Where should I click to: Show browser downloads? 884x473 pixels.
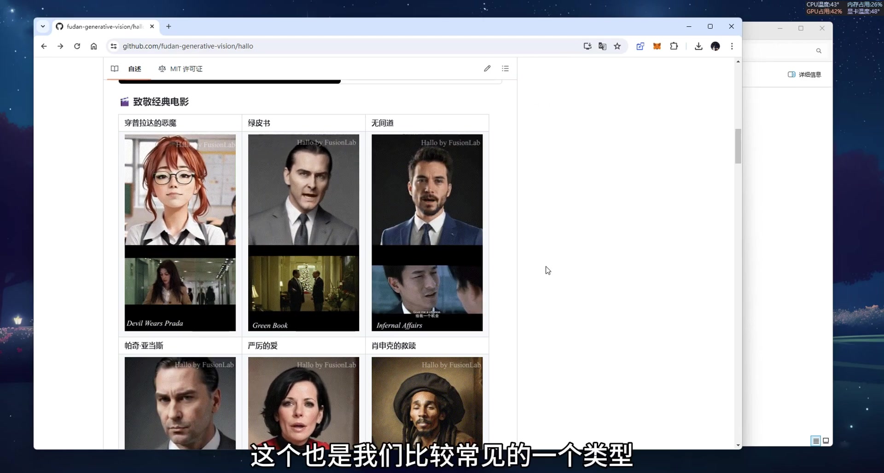coord(698,46)
